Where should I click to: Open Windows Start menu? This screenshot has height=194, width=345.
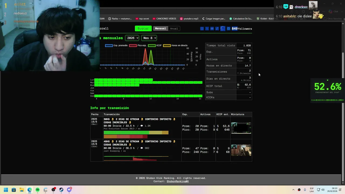coord(6,190)
